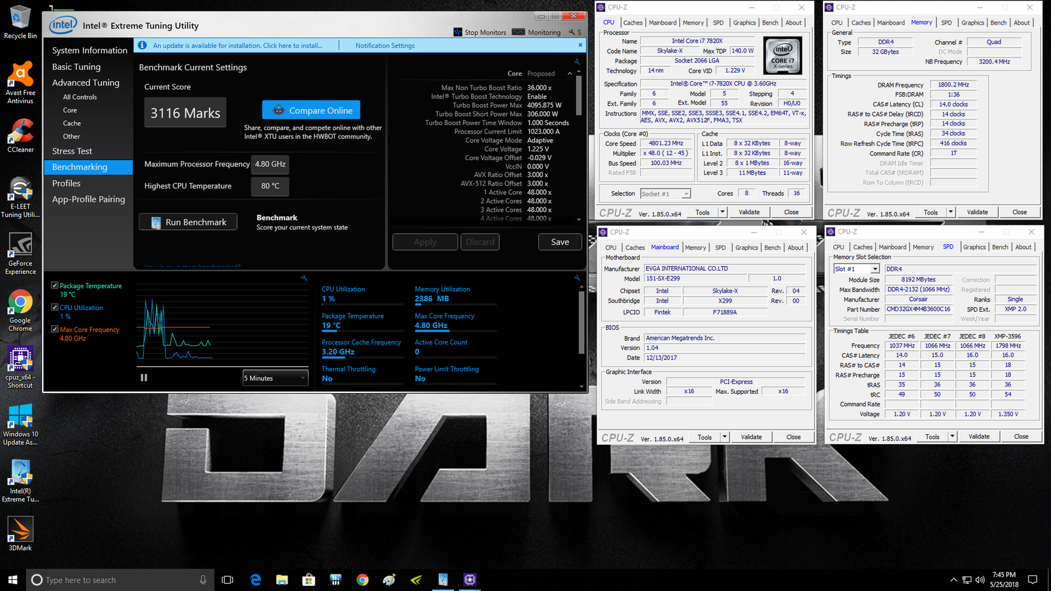
Task: Launch Intel Extreme Tuning desktop shortcut
Action: tap(20, 481)
